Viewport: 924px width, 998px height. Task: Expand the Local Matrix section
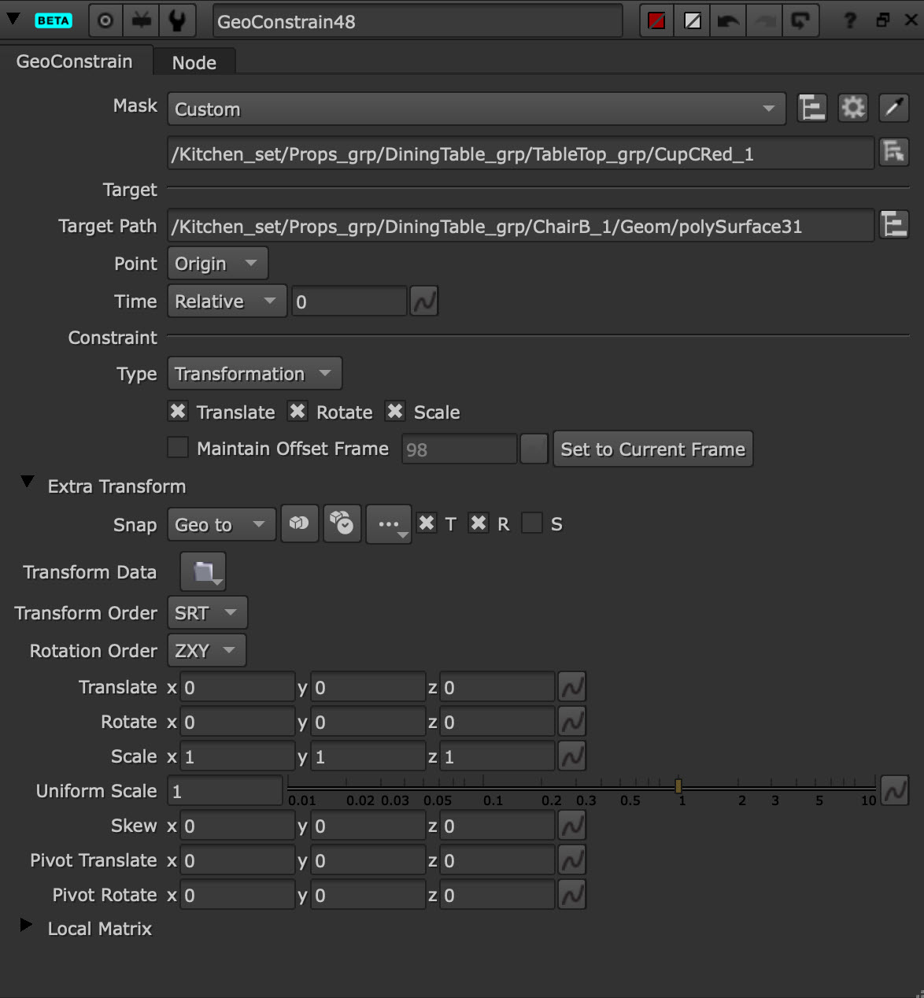click(27, 926)
